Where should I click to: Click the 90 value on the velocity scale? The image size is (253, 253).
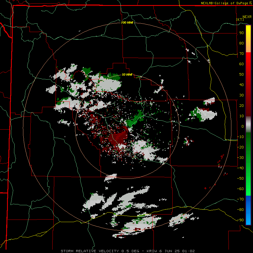(x=241, y=33)
